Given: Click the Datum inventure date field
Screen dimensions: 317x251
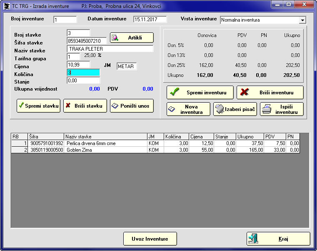Looking at the screenshot, I should pos(150,20).
